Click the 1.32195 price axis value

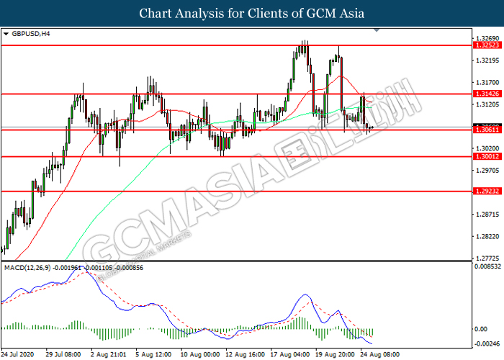[487, 60]
